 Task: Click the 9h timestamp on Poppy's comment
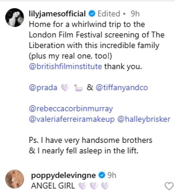click(x=112, y=176)
